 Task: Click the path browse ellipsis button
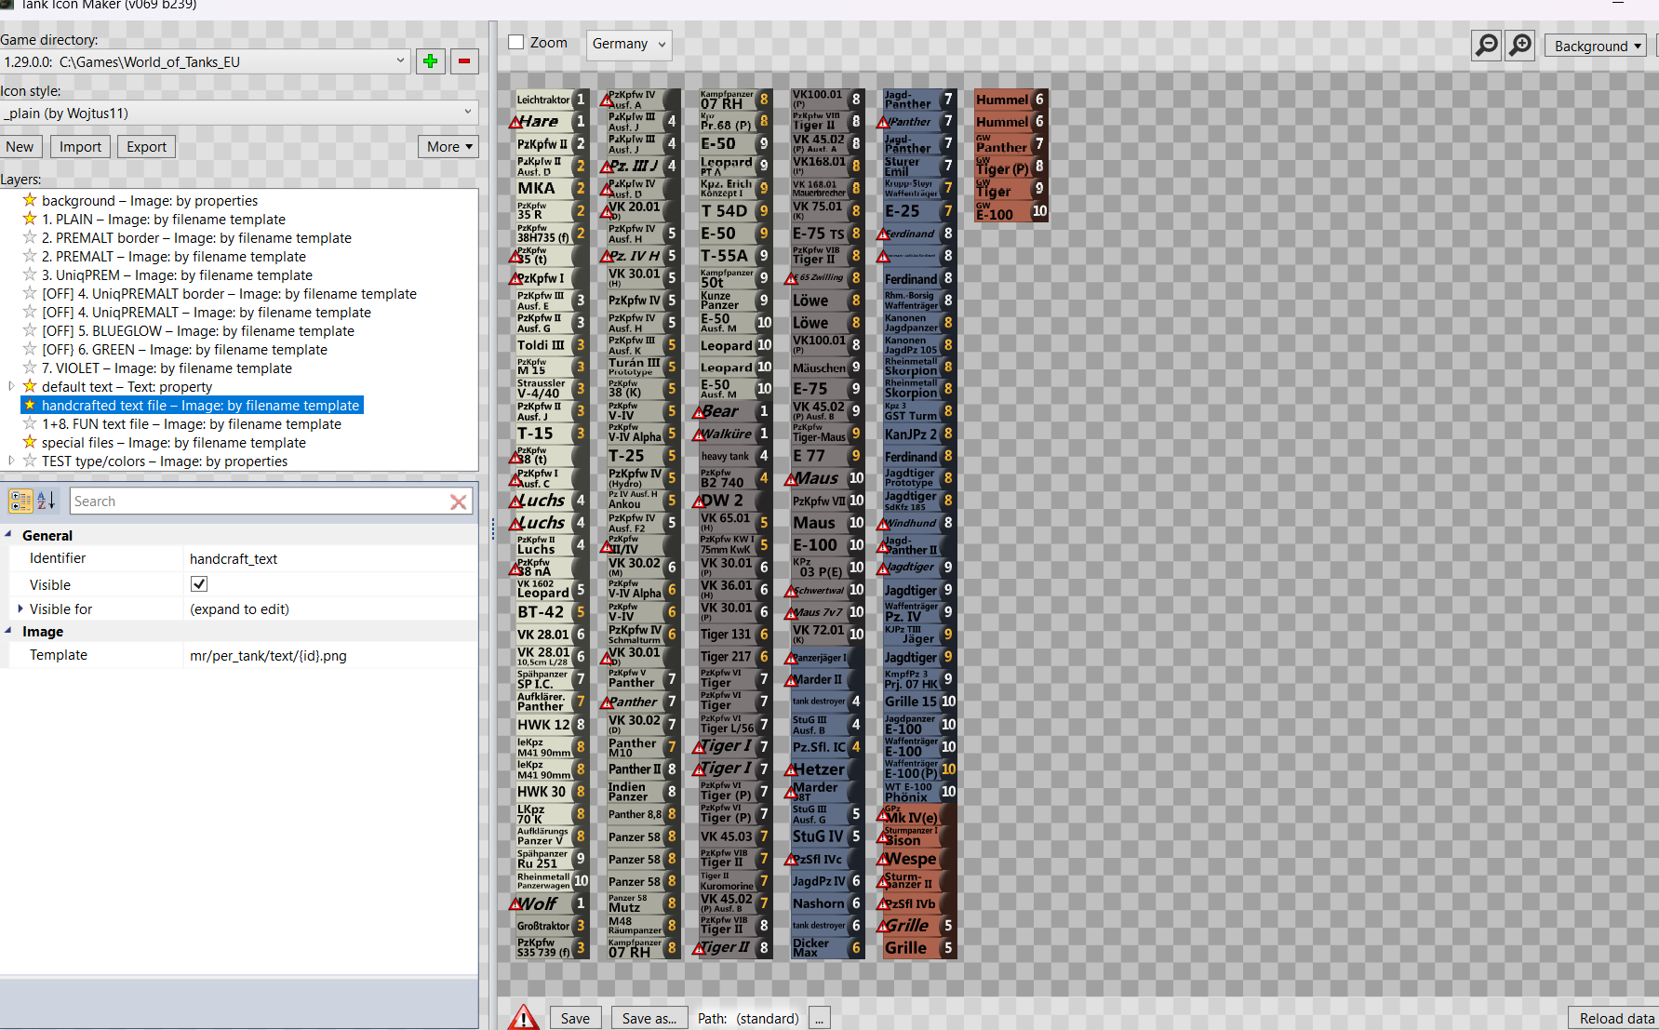(x=819, y=1018)
